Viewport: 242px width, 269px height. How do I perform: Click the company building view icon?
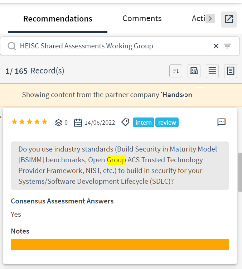194,71
